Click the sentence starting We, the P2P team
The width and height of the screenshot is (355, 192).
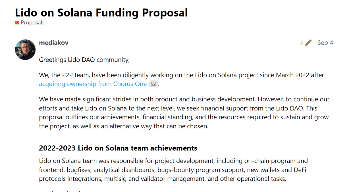click(181, 80)
